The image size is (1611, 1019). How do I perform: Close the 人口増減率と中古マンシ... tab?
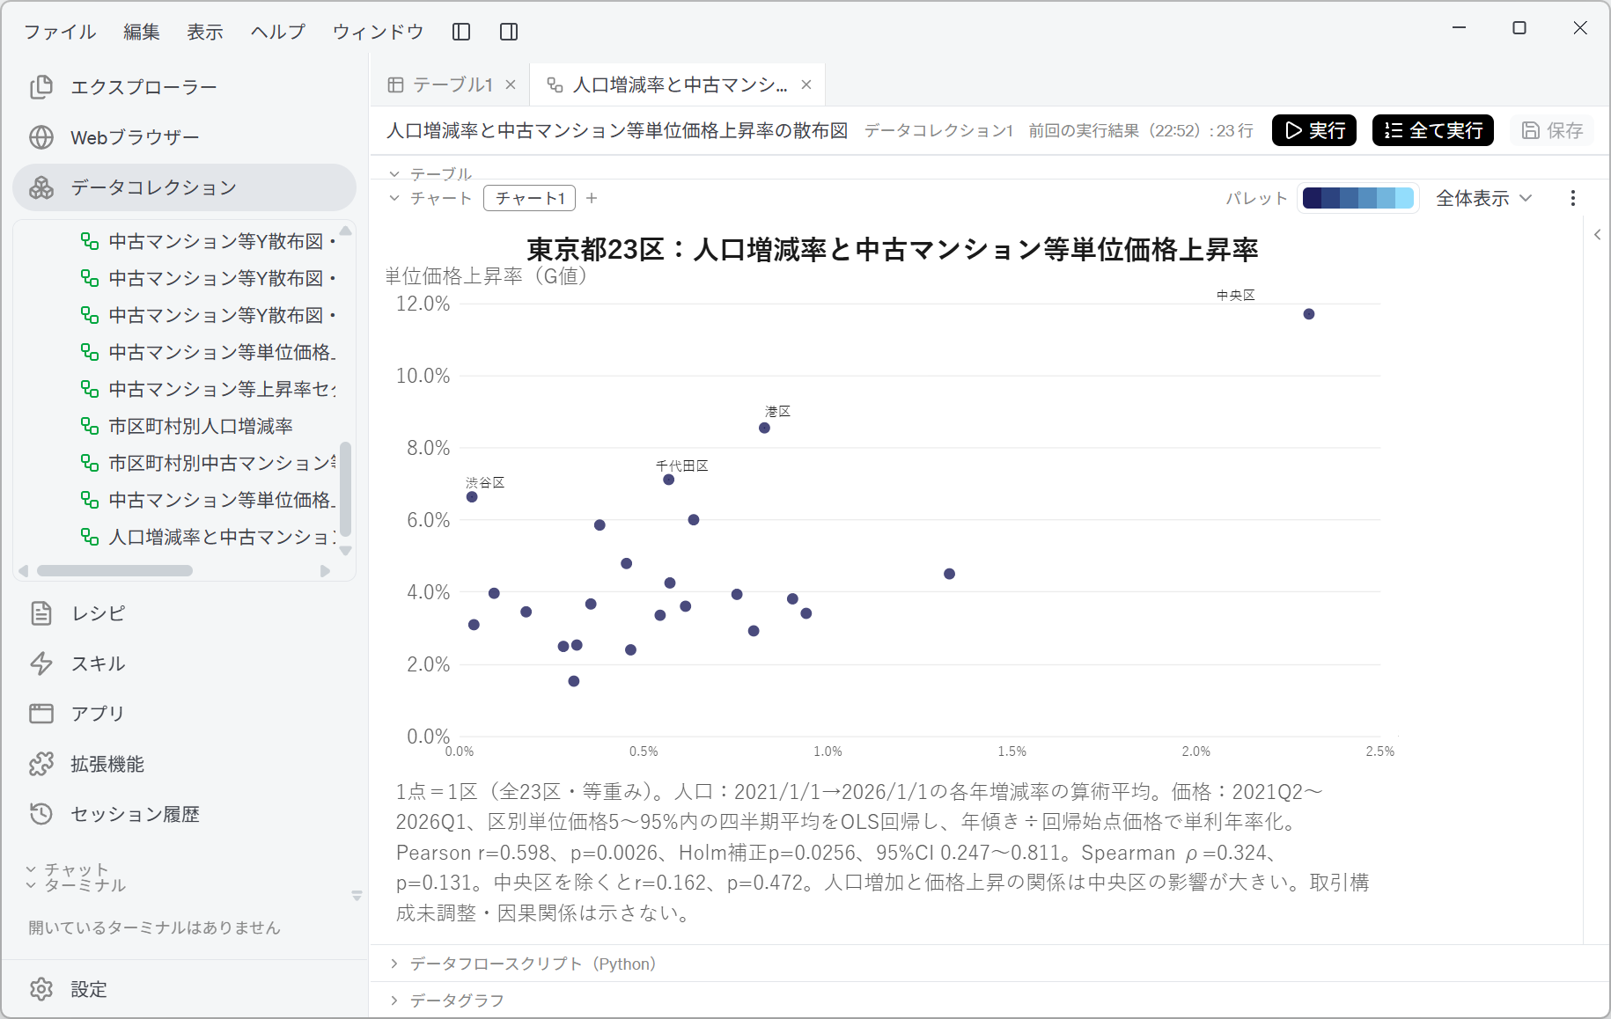click(x=806, y=84)
